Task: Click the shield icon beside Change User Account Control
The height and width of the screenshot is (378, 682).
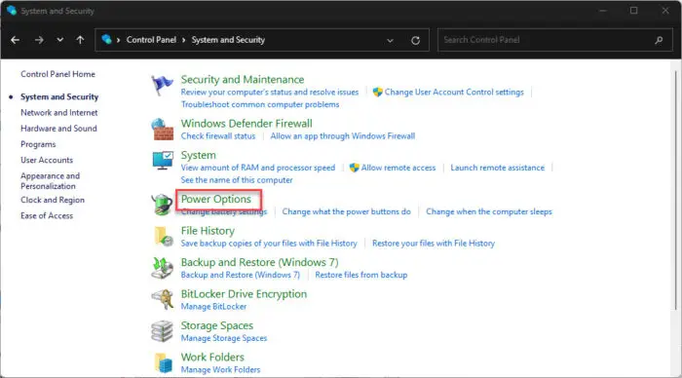Action: point(378,92)
